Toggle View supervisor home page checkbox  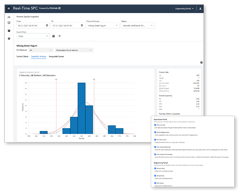point(155,154)
